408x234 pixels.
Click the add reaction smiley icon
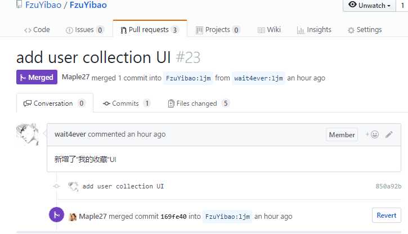pos(372,134)
